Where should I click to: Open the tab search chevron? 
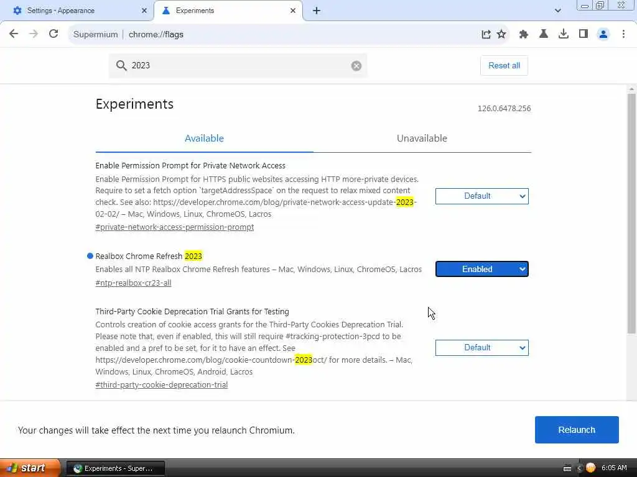558,11
